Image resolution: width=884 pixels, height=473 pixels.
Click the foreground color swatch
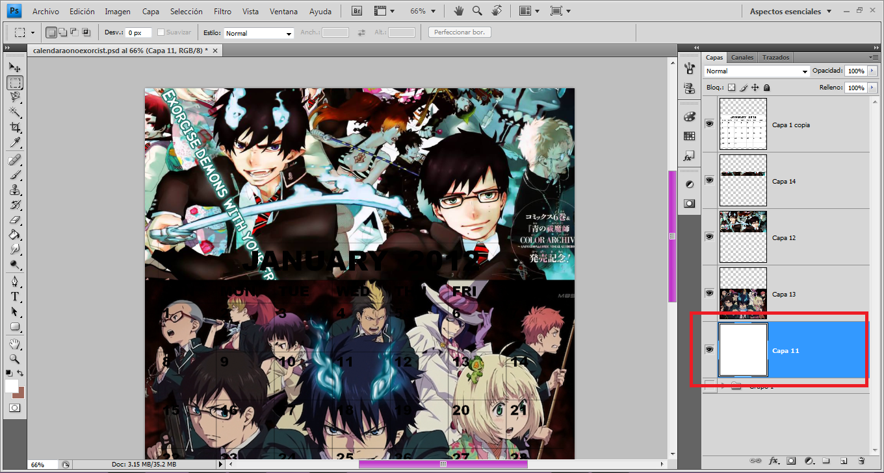pos(12,386)
